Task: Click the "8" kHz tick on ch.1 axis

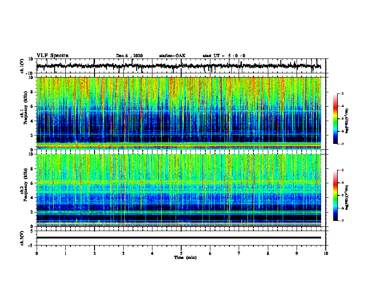Action: [32, 92]
